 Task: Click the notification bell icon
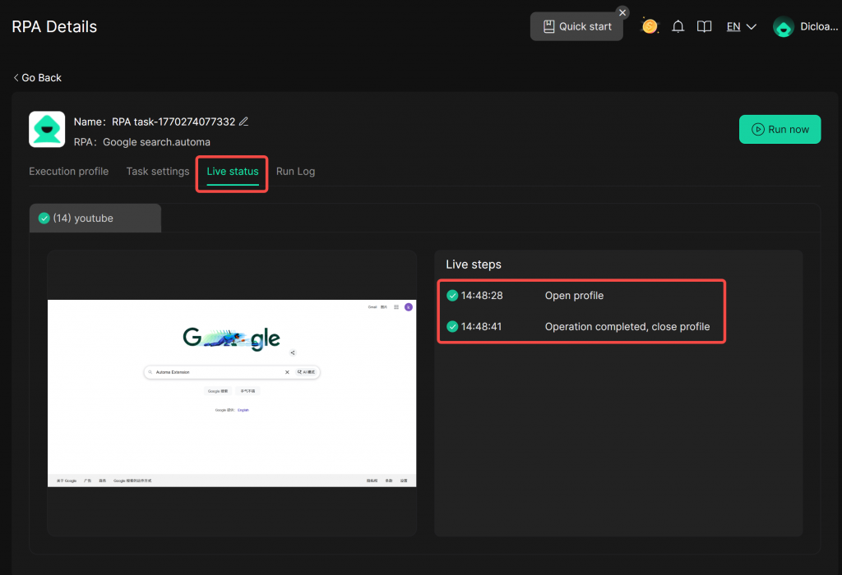(x=678, y=26)
